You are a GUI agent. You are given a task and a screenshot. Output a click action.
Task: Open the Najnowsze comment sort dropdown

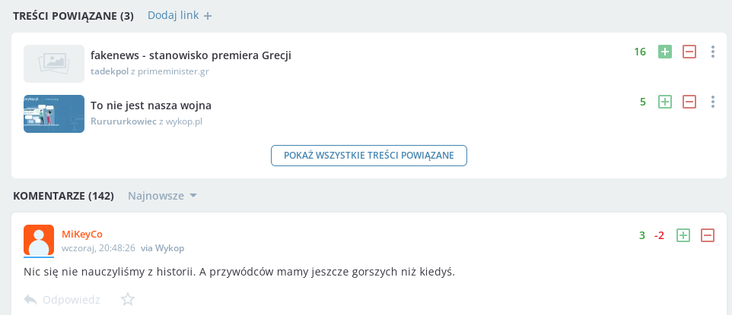pyautogui.click(x=162, y=196)
